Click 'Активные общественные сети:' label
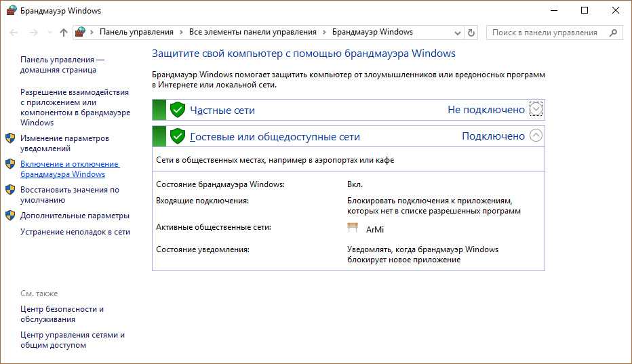Image resolution: width=632 pixels, height=364 pixels. click(214, 227)
